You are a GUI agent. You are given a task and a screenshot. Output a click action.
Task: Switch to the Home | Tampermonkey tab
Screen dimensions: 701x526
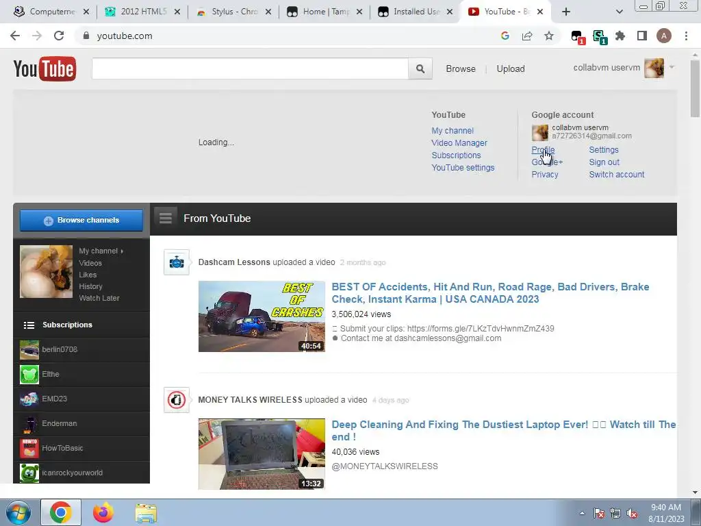click(324, 12)
